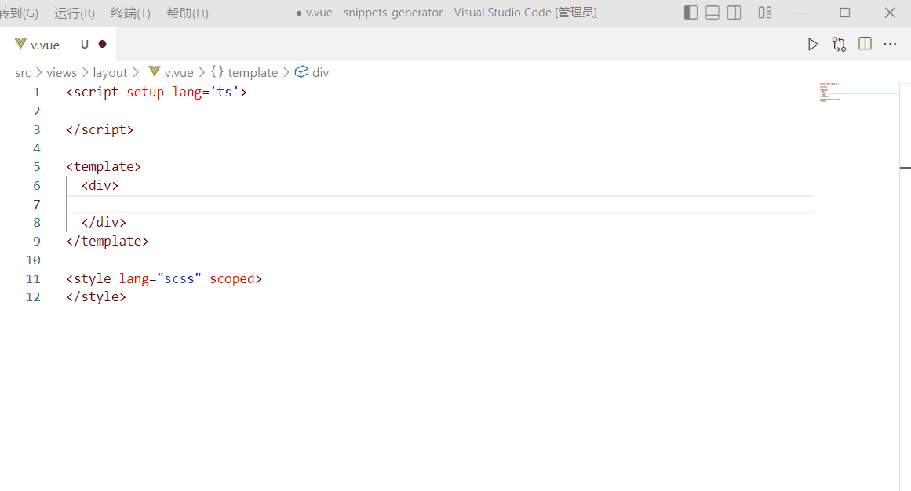This screenshot has height=491, width=911.
Task: Minimize the VS Code window
Action: click(x=800, y=13)
